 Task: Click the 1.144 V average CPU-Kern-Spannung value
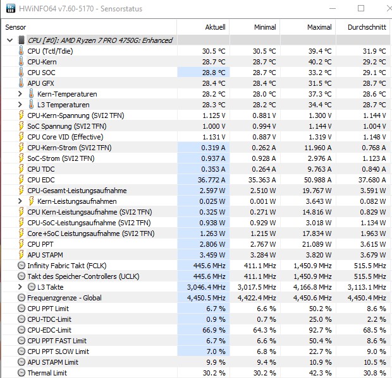(374, 115)
